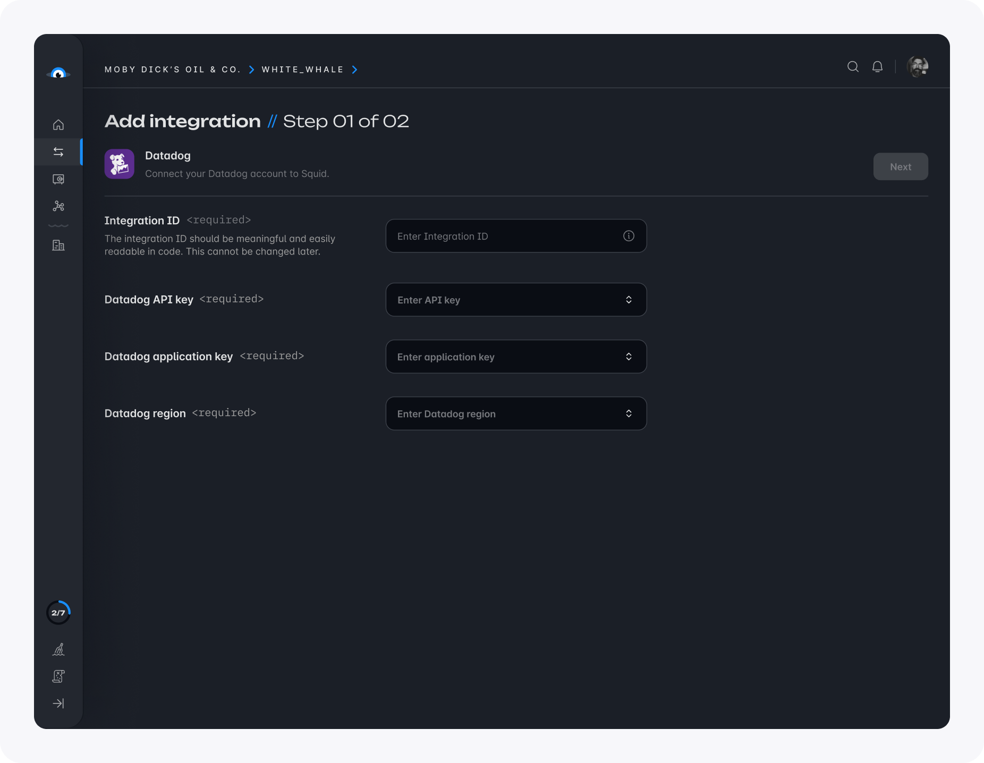Open the user profile avatar

click(918, 66)
